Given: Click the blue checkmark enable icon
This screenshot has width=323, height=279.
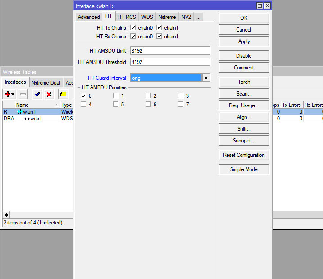Looking at the screenshot, I should click(37, 94).
